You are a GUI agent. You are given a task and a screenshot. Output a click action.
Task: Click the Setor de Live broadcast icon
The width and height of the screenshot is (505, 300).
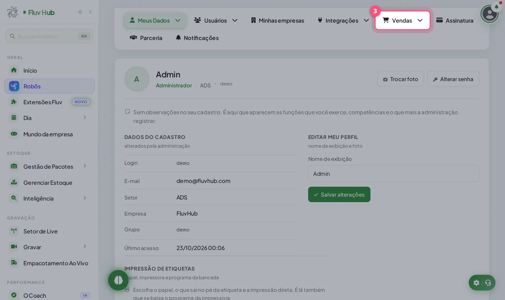[14, 231]
